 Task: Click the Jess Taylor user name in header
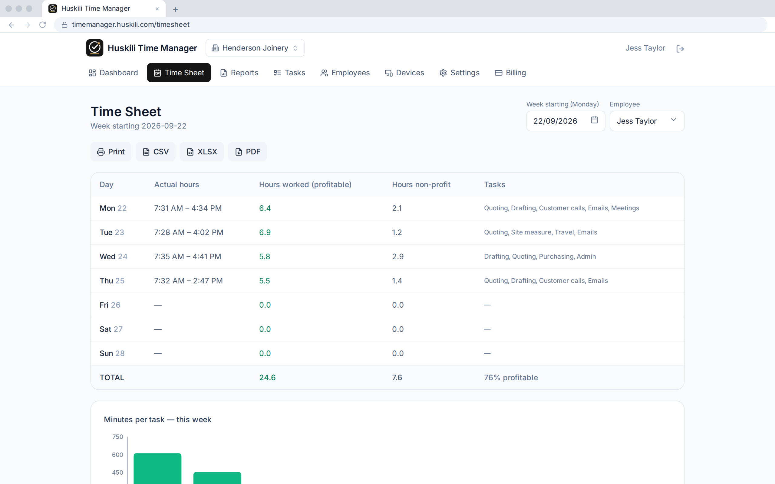click(x=645, y=48)
